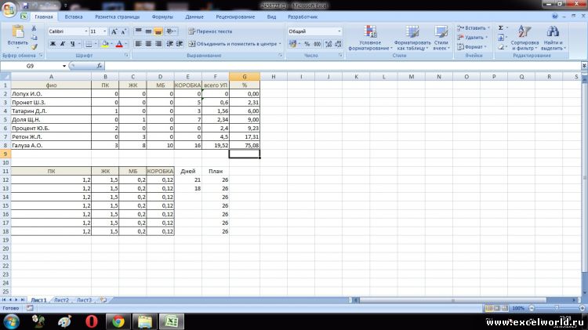Click the AutoSum sigma icon

[501, 27]
